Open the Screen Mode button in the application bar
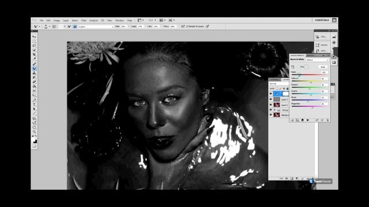The height and width of the screenshot is (207, 369). pyautogui.click(x=171, y=21)
